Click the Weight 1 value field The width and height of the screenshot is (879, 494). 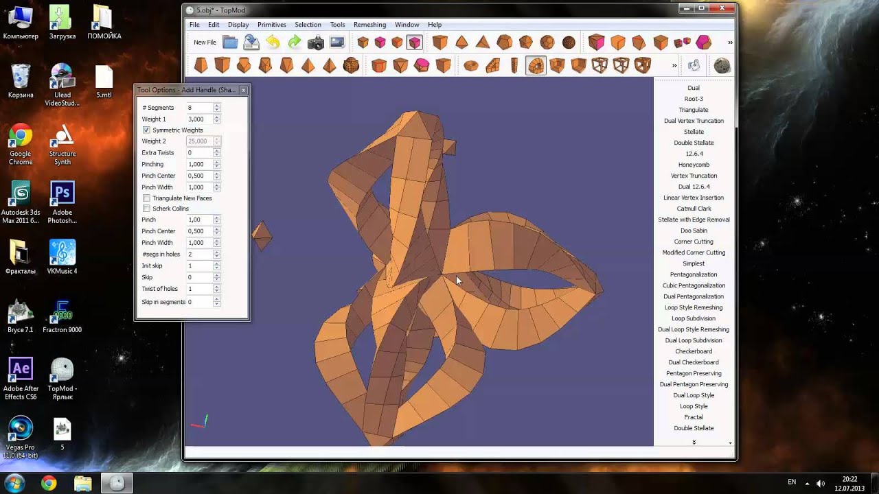pyautogui.click(x=199, y=119)
